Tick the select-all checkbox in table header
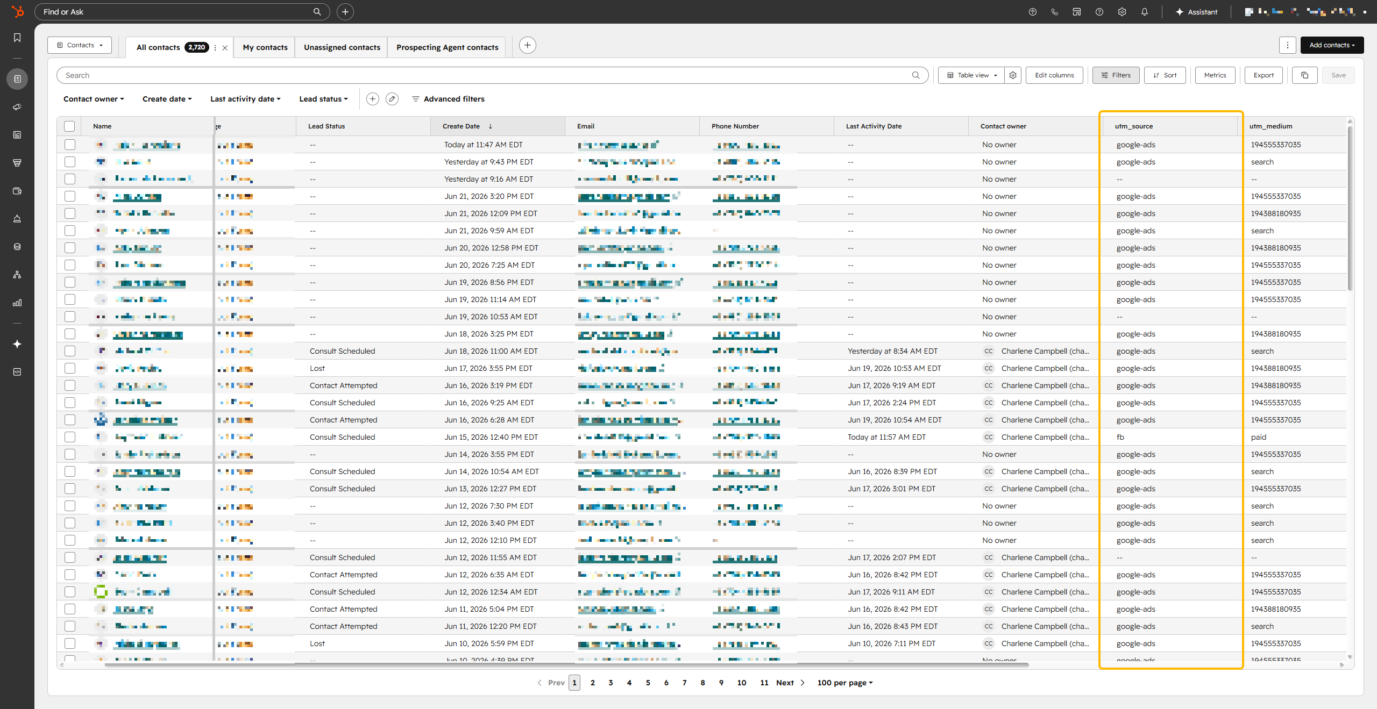Screen dimensions: 1377x709 [x=69, y=126]
